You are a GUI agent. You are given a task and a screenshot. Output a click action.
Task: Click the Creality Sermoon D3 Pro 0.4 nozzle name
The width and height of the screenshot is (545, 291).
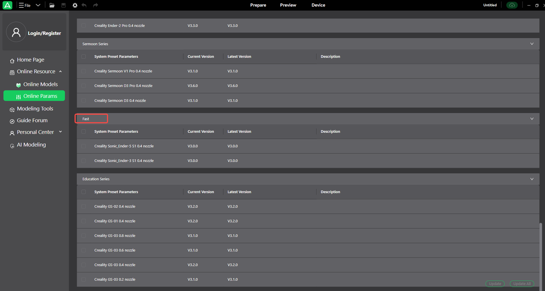tap(123, 86)
